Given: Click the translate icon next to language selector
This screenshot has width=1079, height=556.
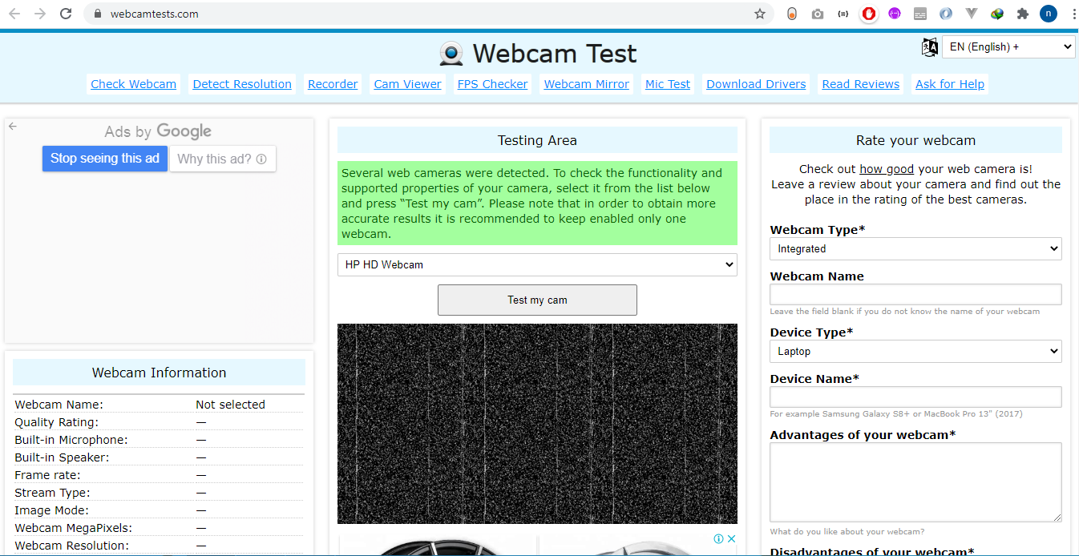Looking at the screenshot, I should tap(929, 46).
